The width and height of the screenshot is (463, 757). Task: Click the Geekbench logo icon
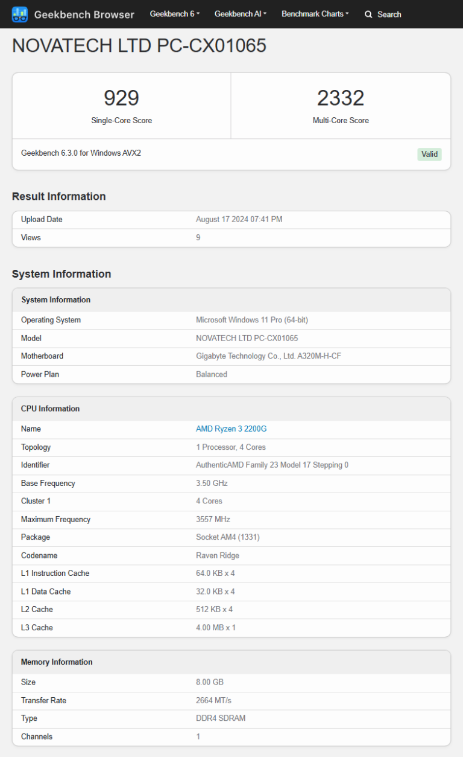tap(20, 14)
